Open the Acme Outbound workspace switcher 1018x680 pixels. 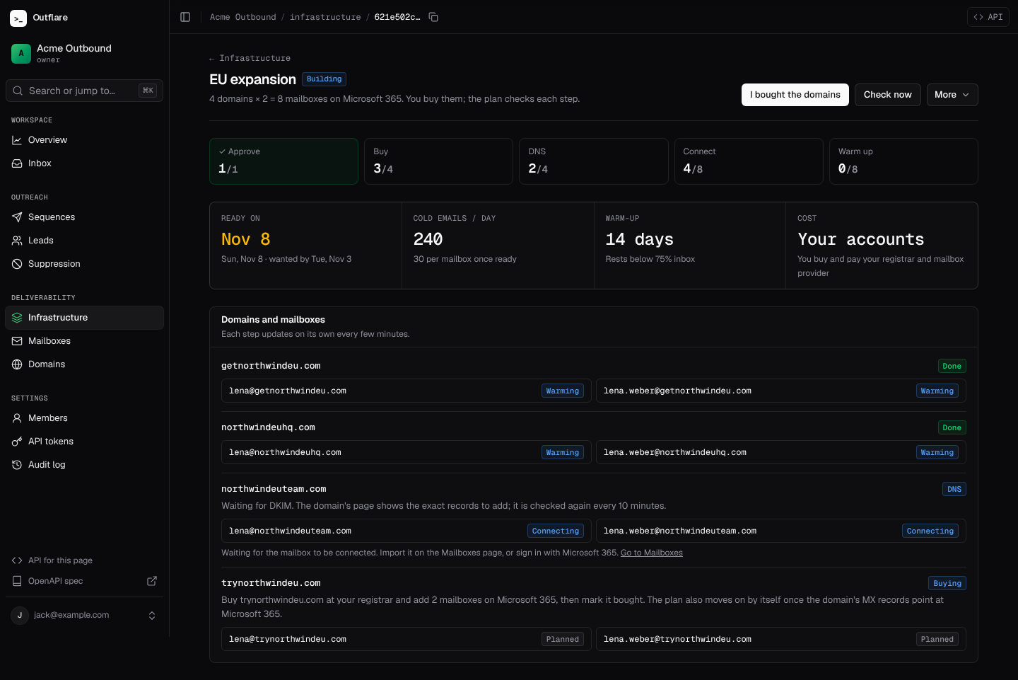[x=84, y=53]
